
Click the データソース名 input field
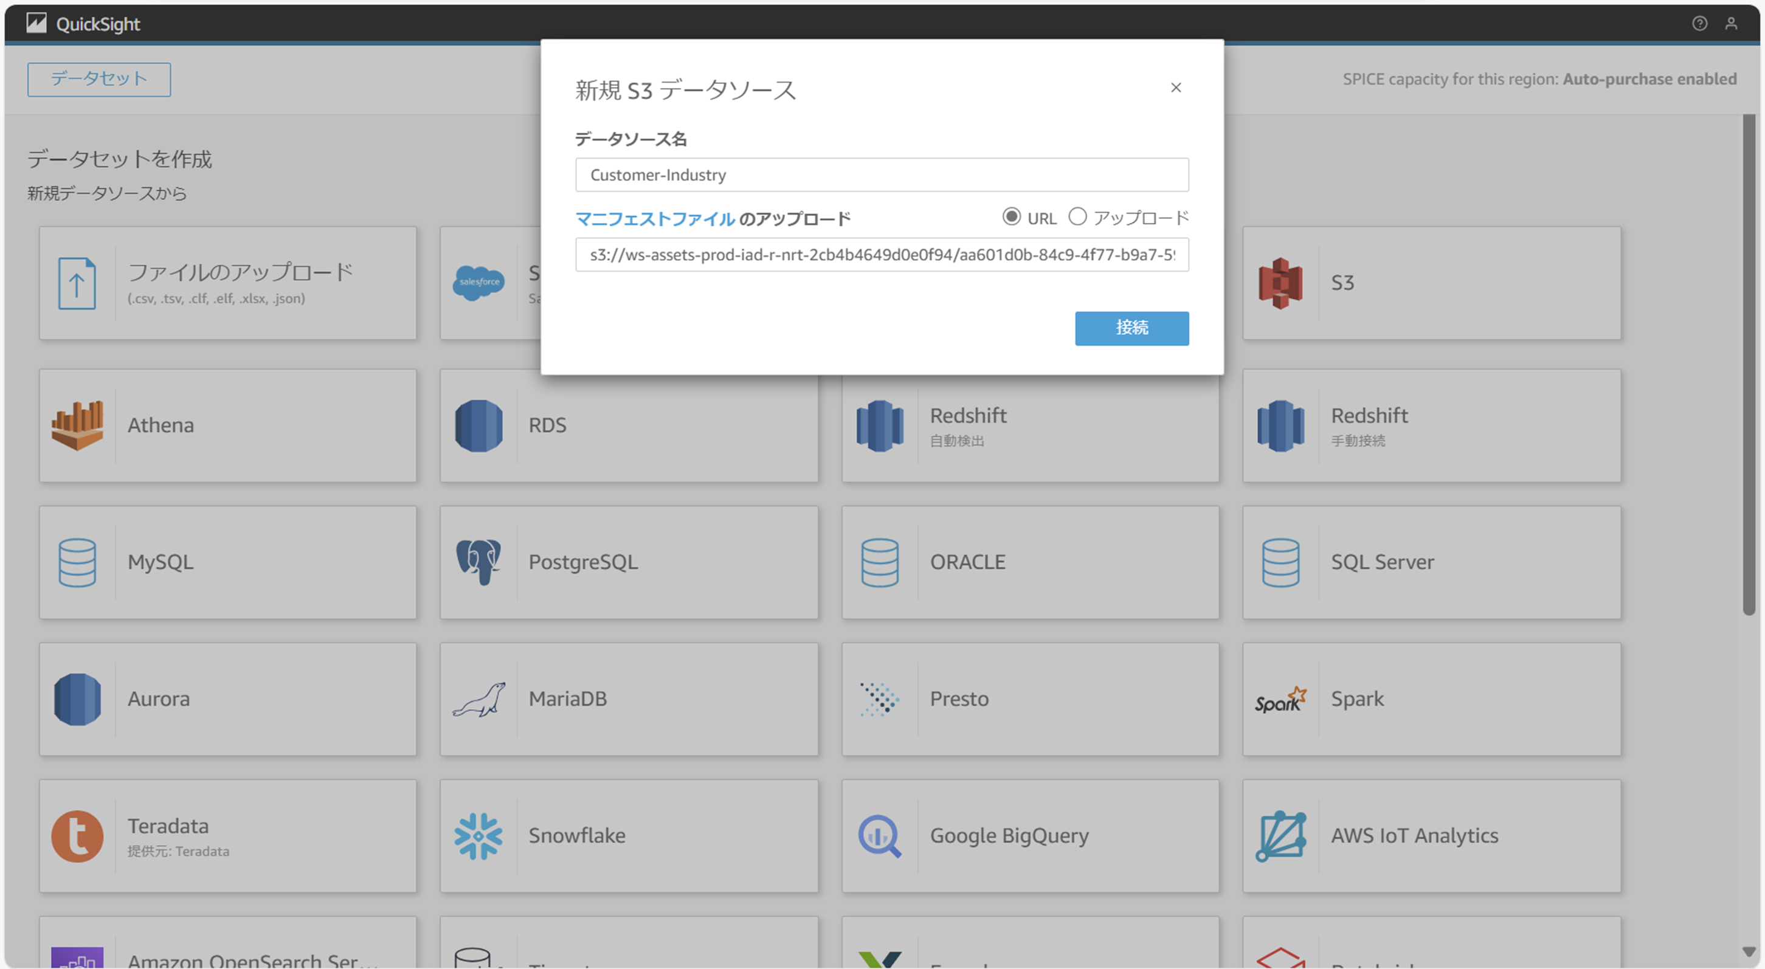(882, 176)
